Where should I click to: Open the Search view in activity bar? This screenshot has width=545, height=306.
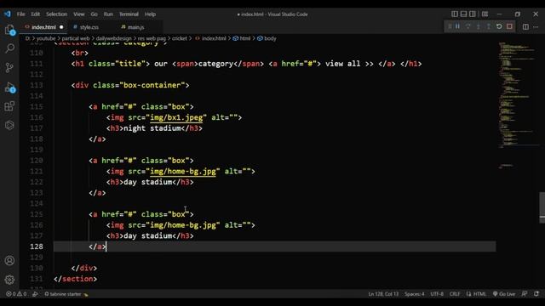(x=9, y=48)
